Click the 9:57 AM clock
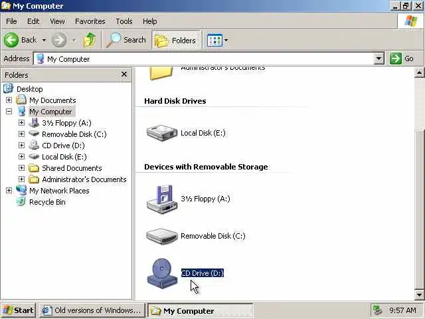 [x=402, y=310]
